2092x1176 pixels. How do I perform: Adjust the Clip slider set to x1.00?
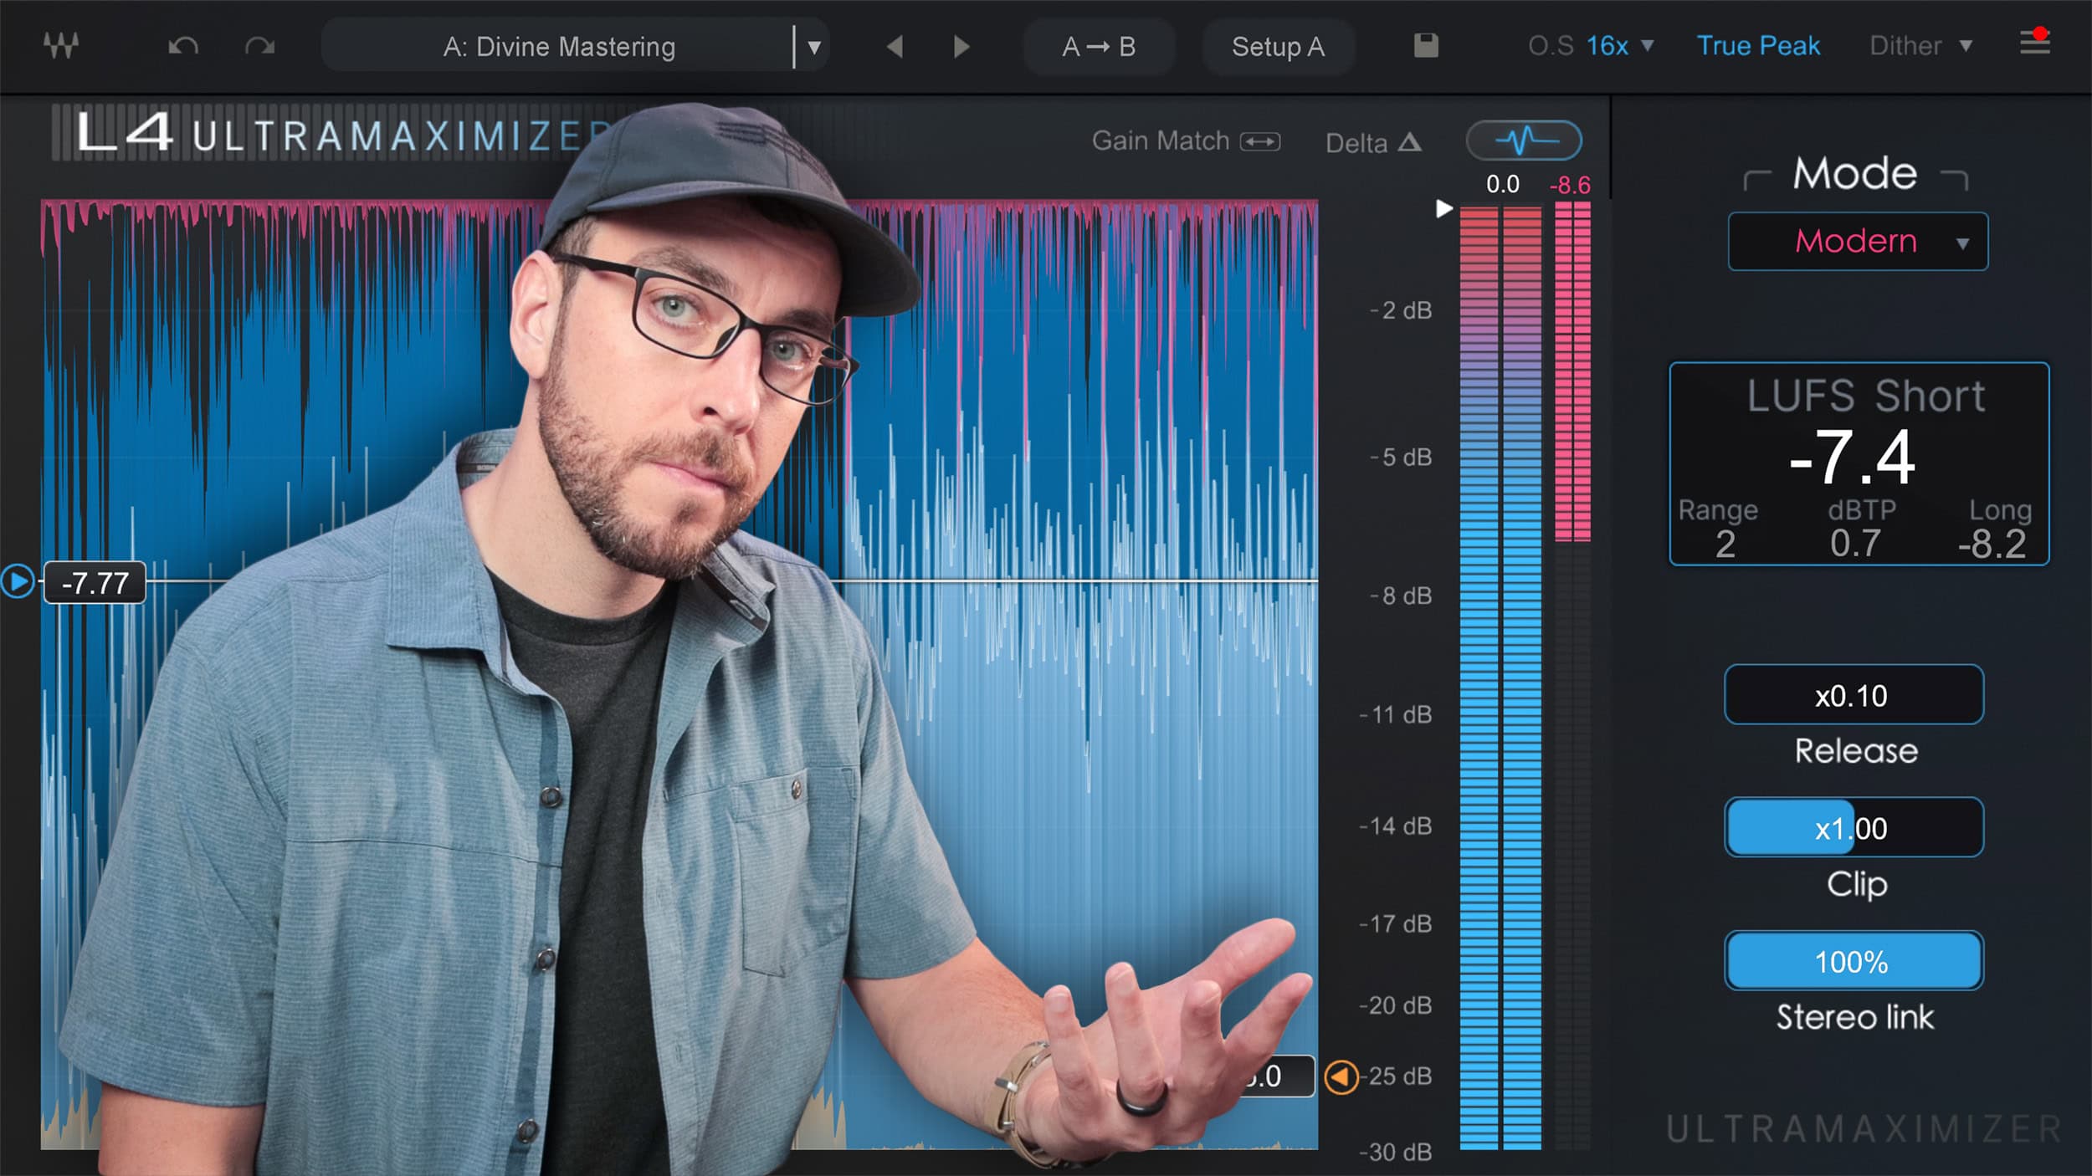tap(1854, 827)
